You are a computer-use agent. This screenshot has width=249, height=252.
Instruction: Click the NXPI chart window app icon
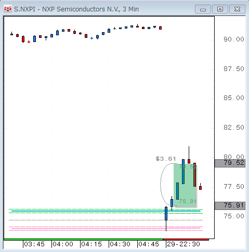pos(8,9)
